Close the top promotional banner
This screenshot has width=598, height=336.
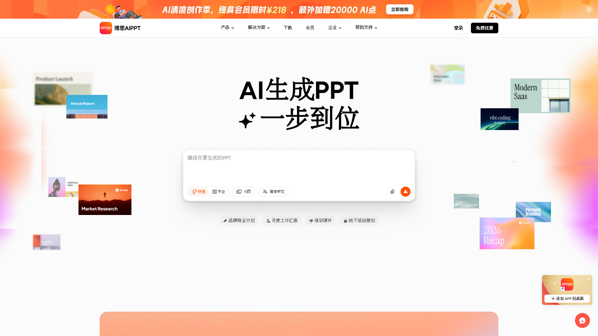pyautogui.click(x=589, y=9)
